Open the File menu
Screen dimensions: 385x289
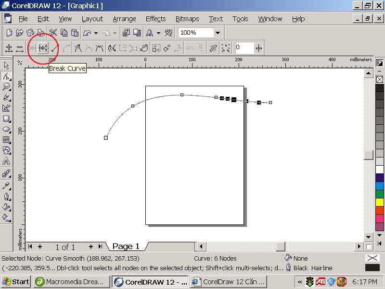pyautogui.click(x=23, y=19)
